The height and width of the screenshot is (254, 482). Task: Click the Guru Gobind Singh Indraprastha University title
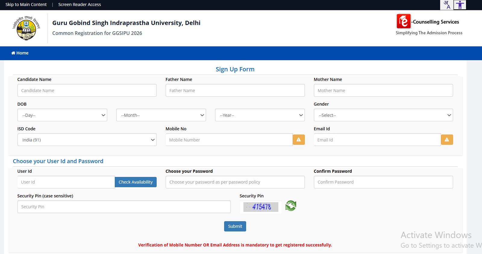click(126, 23)
